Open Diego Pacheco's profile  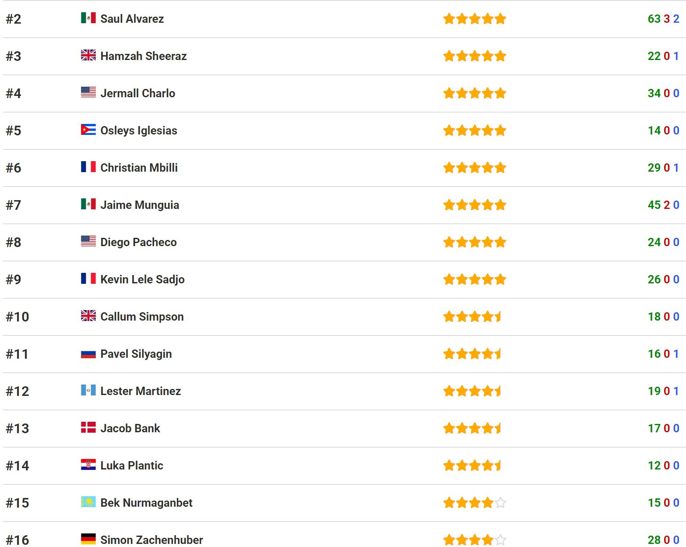[138, 242]
